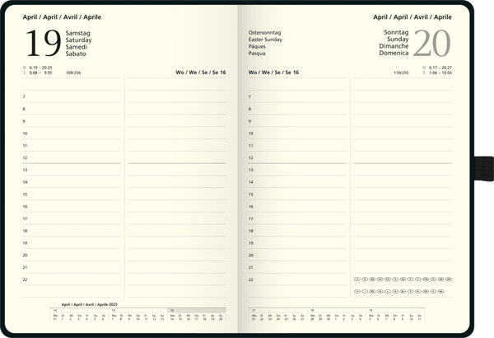Image resolution: width=494 pixels, height=338 pixels.
Task: Click the Saturday notes column top line
Action: coord(176,90)
